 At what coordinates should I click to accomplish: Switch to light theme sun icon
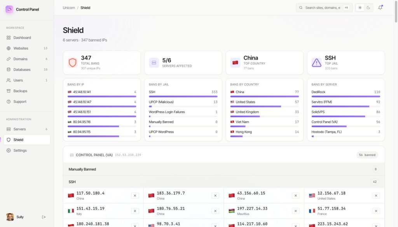coord(360,8)
